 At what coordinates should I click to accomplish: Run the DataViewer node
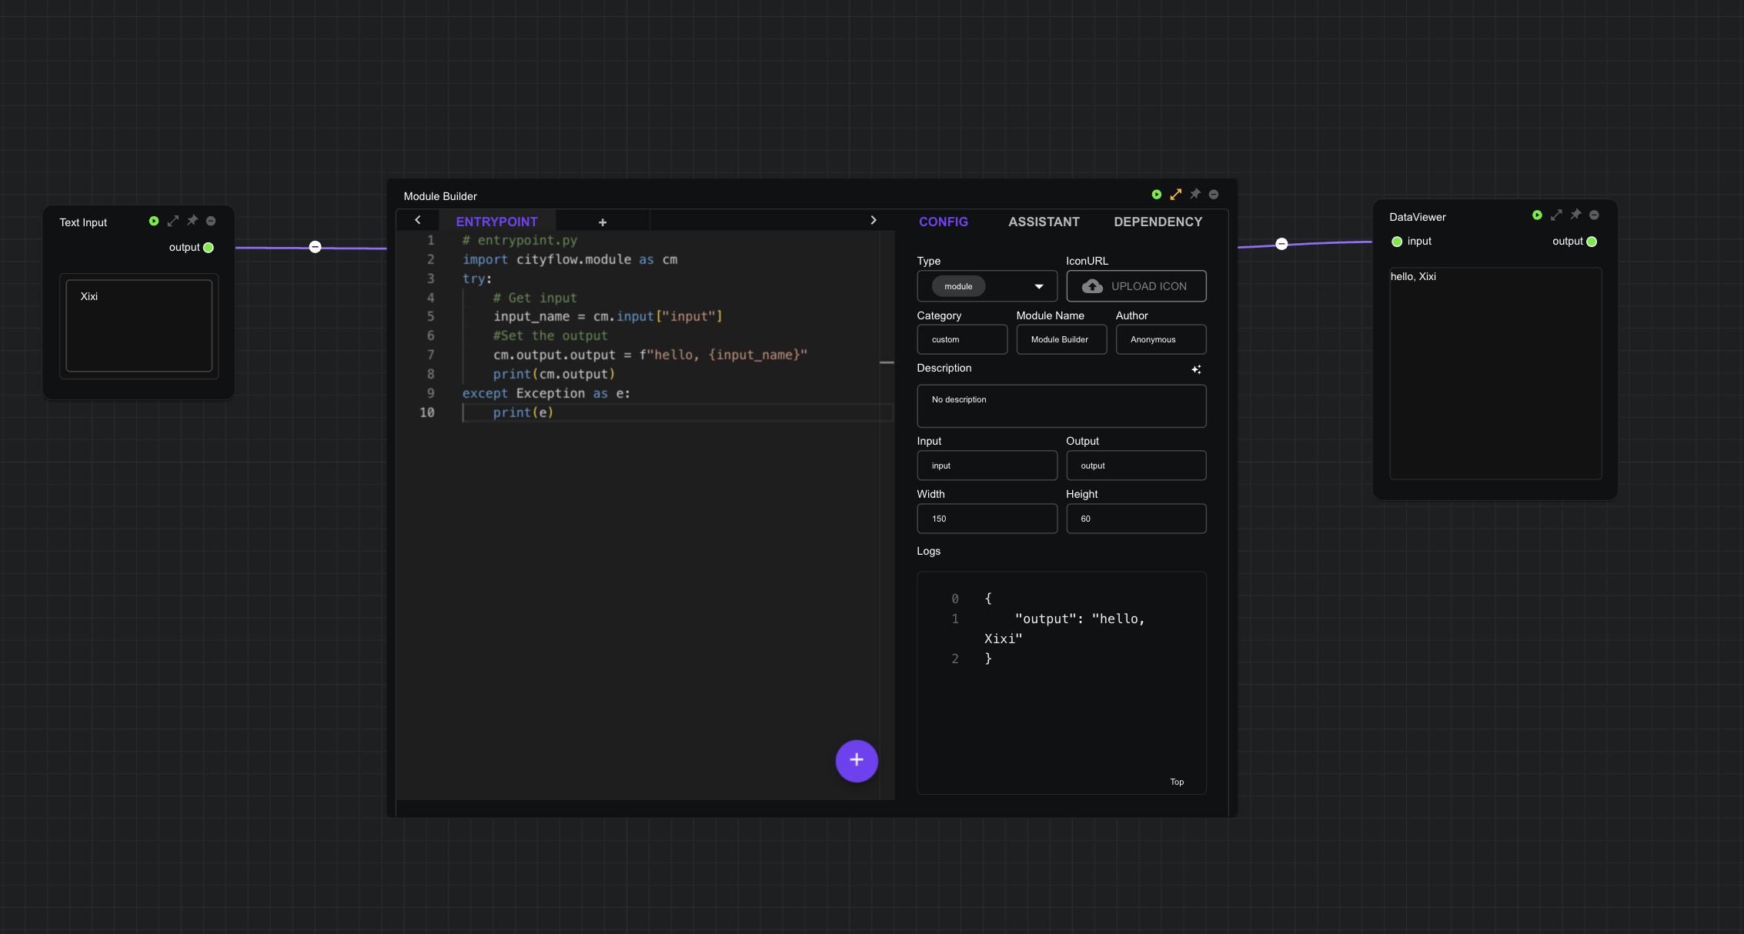[1537, 215]
